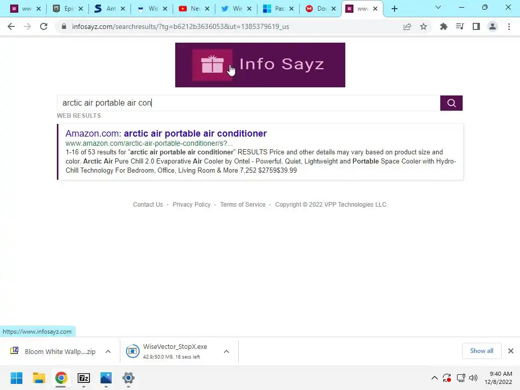This screenshot has height=390, width=520.
Task: Show hidden system tray icons
Action: 435,378
